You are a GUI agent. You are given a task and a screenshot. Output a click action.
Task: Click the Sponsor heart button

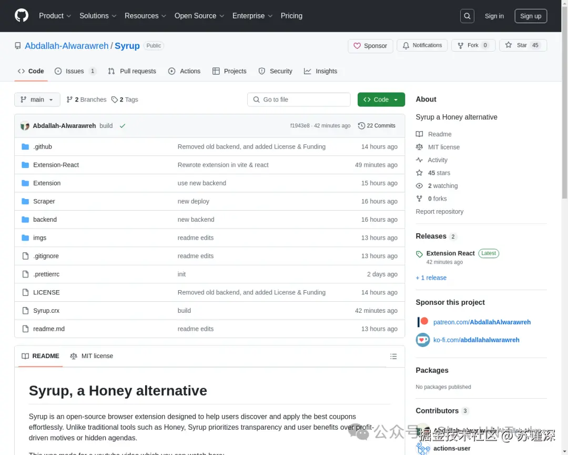370,46
